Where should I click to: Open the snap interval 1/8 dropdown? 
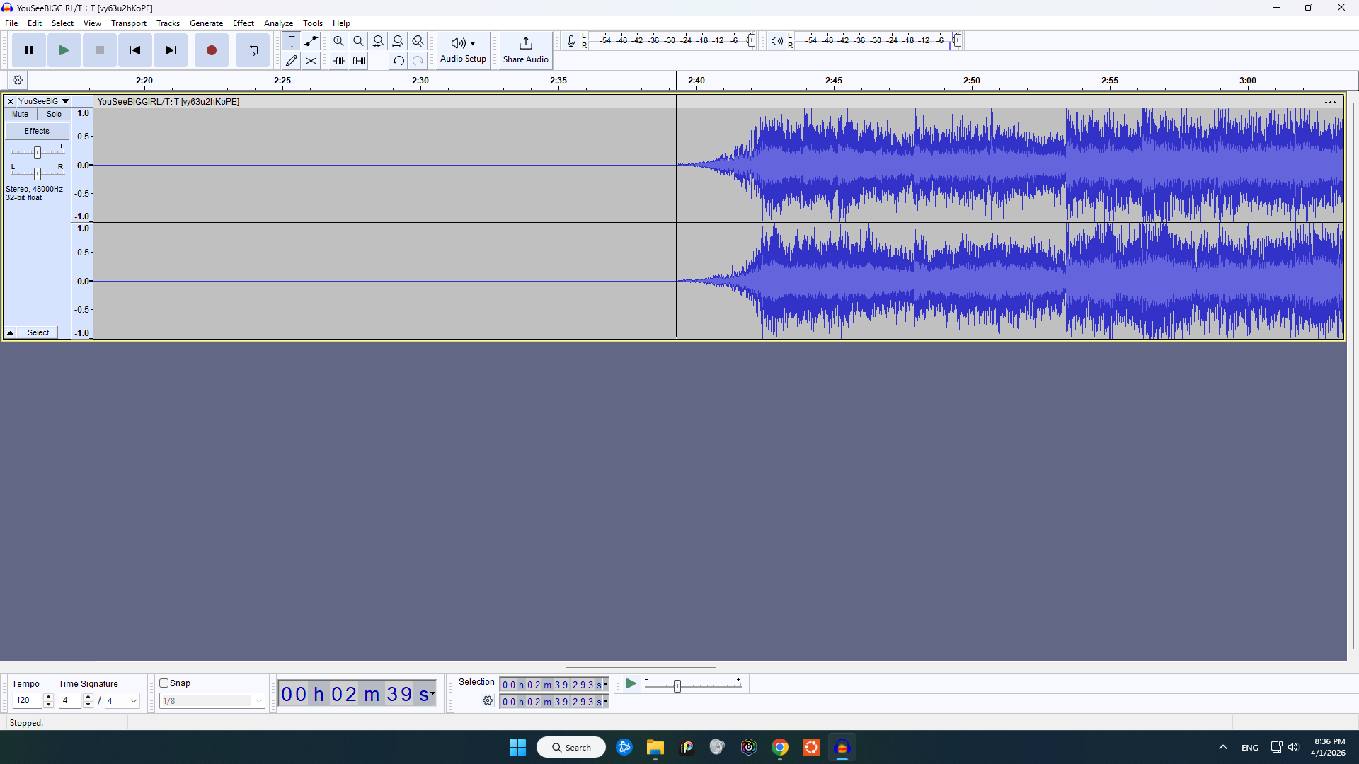(258, 700)
